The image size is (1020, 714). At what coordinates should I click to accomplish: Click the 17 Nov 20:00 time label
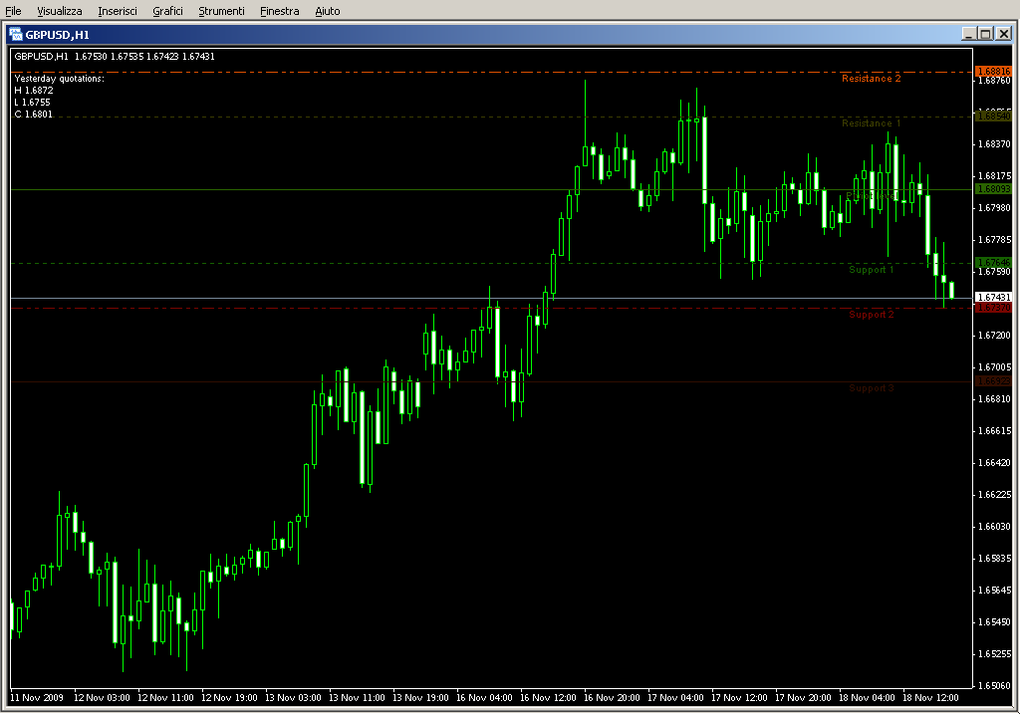click(803, 698)
